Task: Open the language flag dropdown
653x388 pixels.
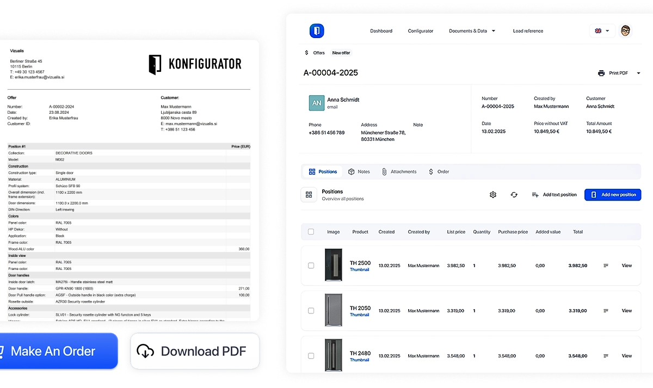Action: 602,31
